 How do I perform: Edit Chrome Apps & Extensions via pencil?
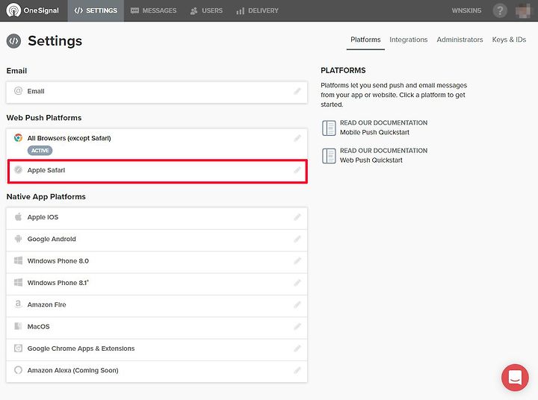[297, 349]
